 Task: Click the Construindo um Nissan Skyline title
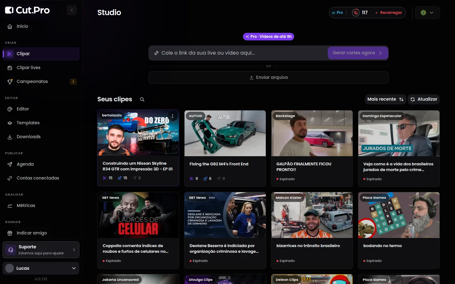138,166
